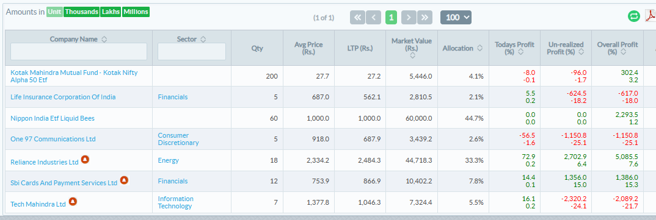
Task: Open Life Insurance Corporation Of India link
Action: coord(63,97)
